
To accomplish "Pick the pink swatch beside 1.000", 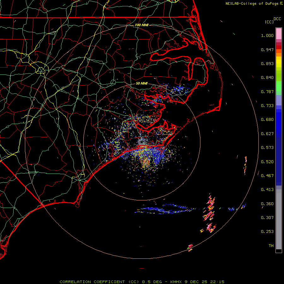I will click(x=279, y=34).
